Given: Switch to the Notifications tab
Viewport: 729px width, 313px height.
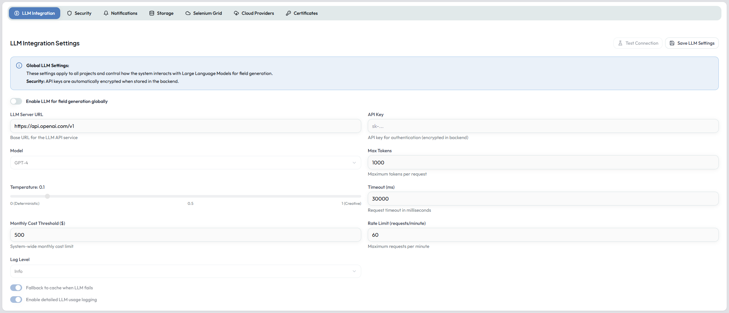Looking at the screenshot, I should (x=121, y=13).
